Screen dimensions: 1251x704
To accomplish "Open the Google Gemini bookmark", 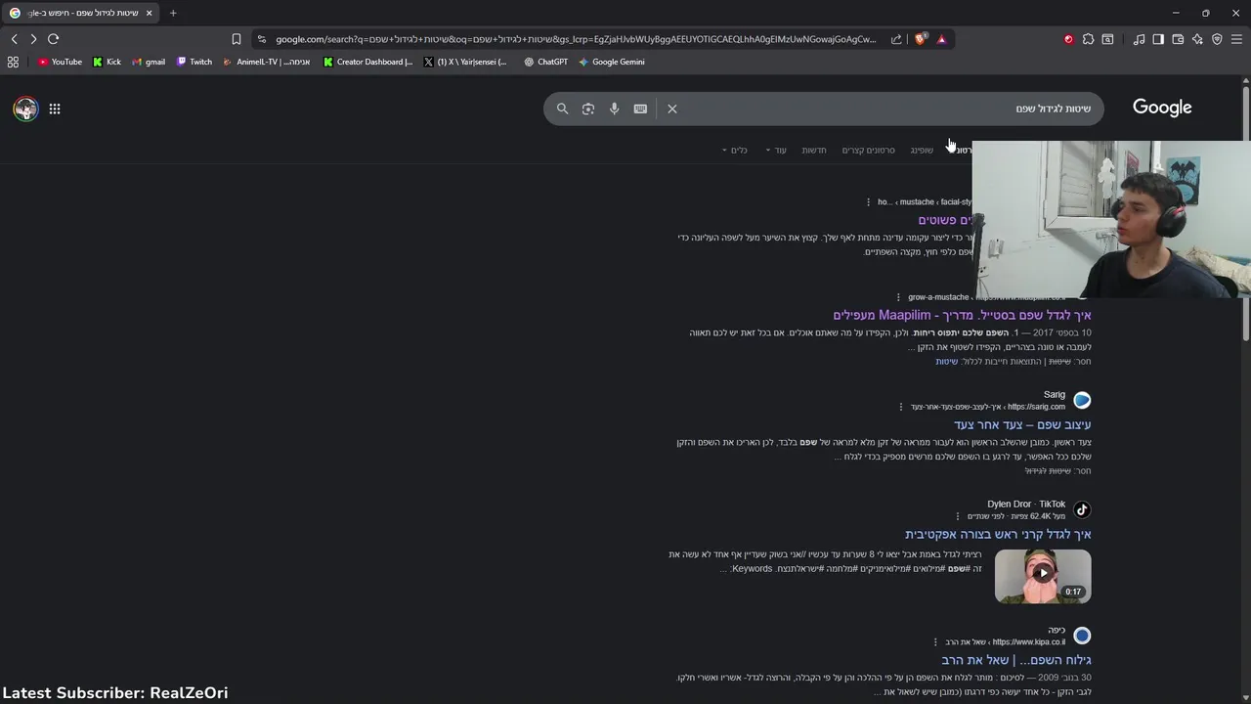I will pos(612,62).
